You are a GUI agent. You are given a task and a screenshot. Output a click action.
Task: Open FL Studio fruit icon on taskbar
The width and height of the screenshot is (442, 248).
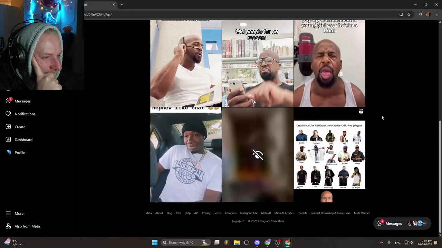point(227,242)
